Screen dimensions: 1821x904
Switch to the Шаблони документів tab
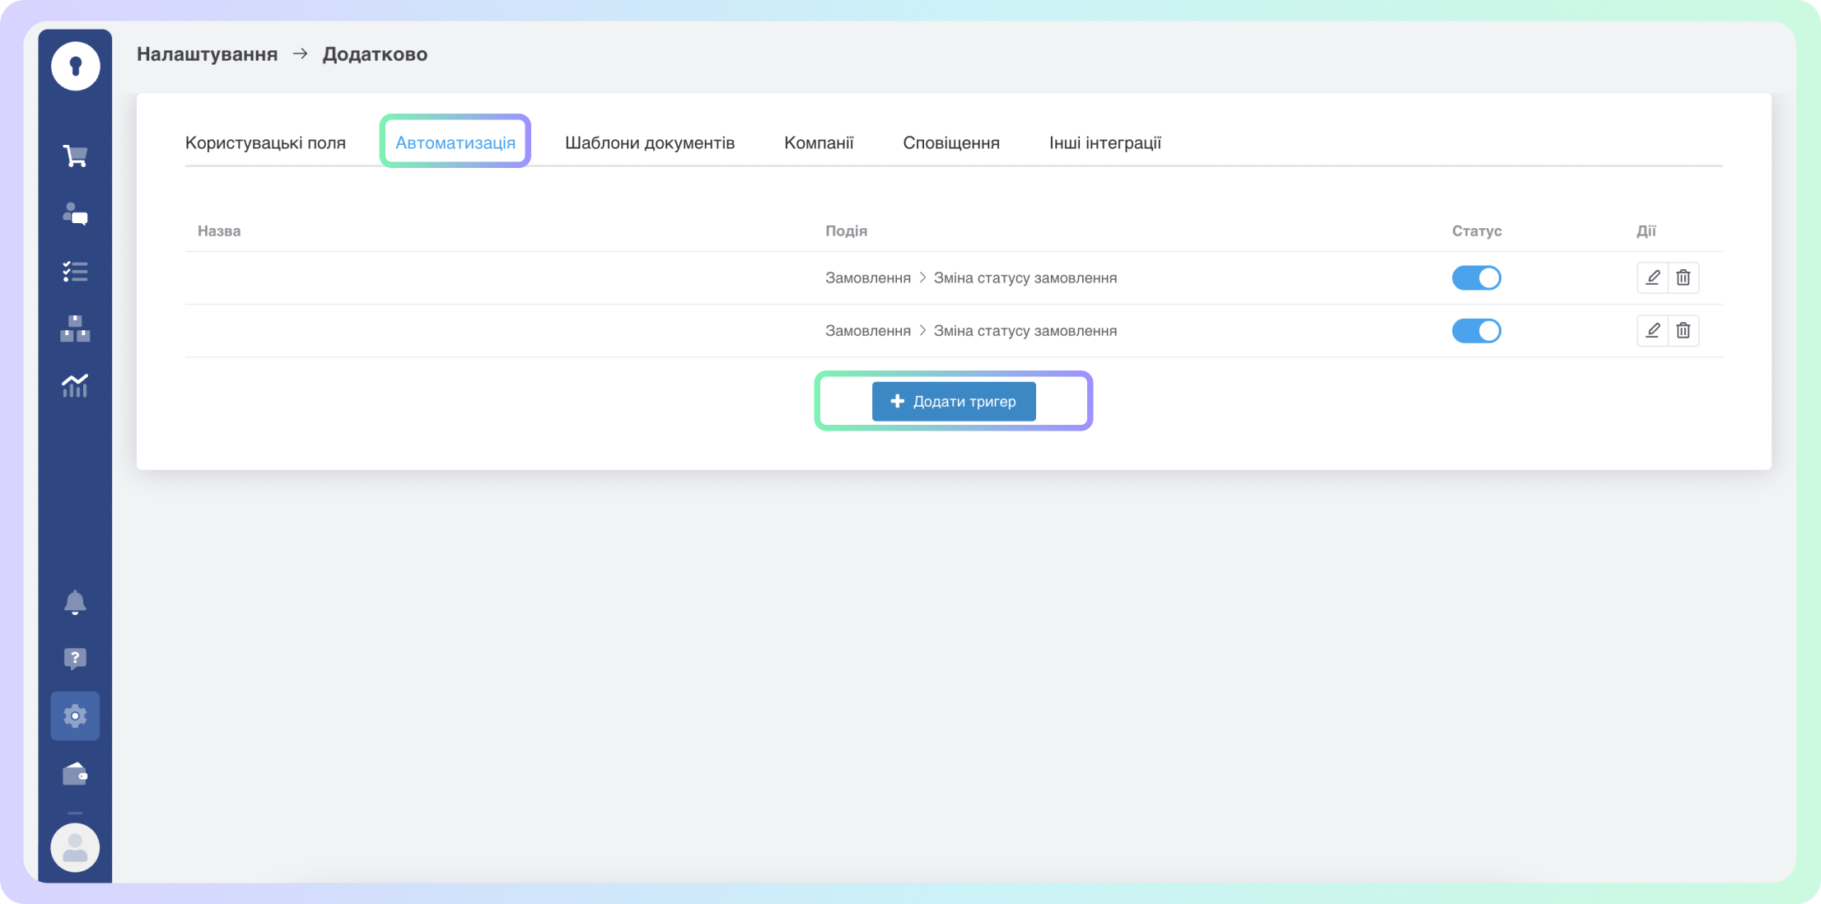coord(649,142)
